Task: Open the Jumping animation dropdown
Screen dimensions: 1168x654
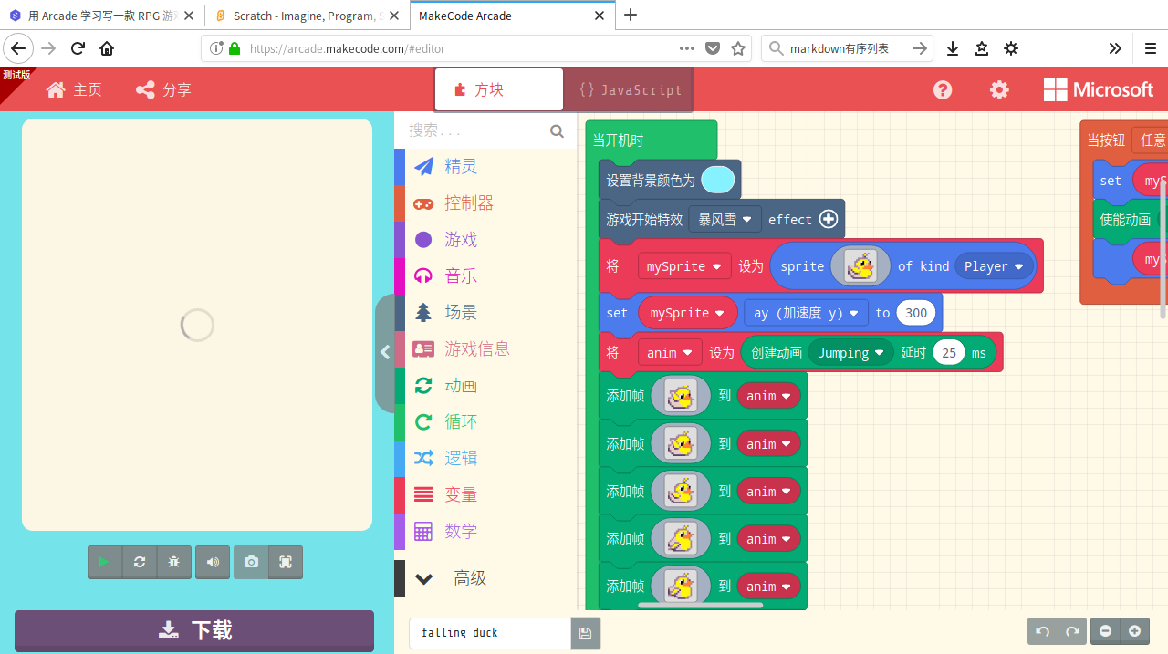Action: (x=850, y=353)
